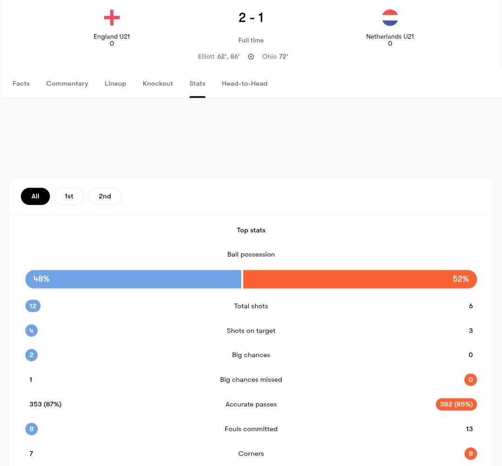Open the Head-to-Head tab

click(x=244, y=84)
